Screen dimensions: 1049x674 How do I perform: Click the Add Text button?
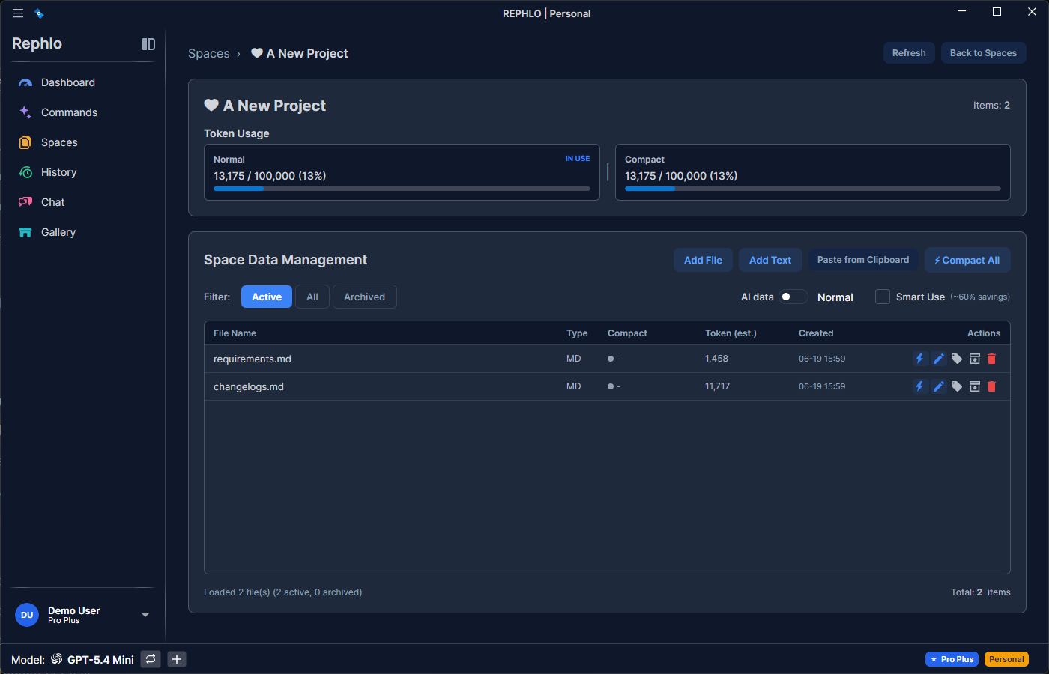(770, 260)
